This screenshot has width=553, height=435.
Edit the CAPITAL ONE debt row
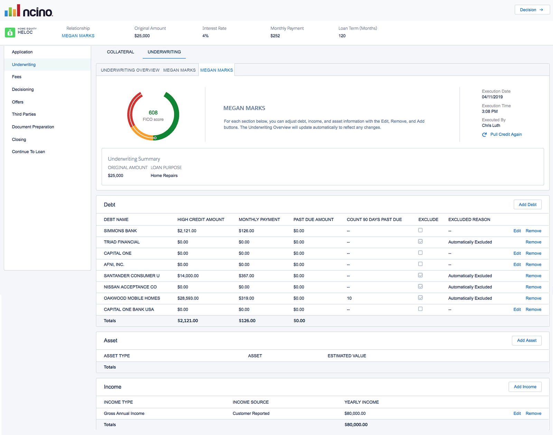517,253
